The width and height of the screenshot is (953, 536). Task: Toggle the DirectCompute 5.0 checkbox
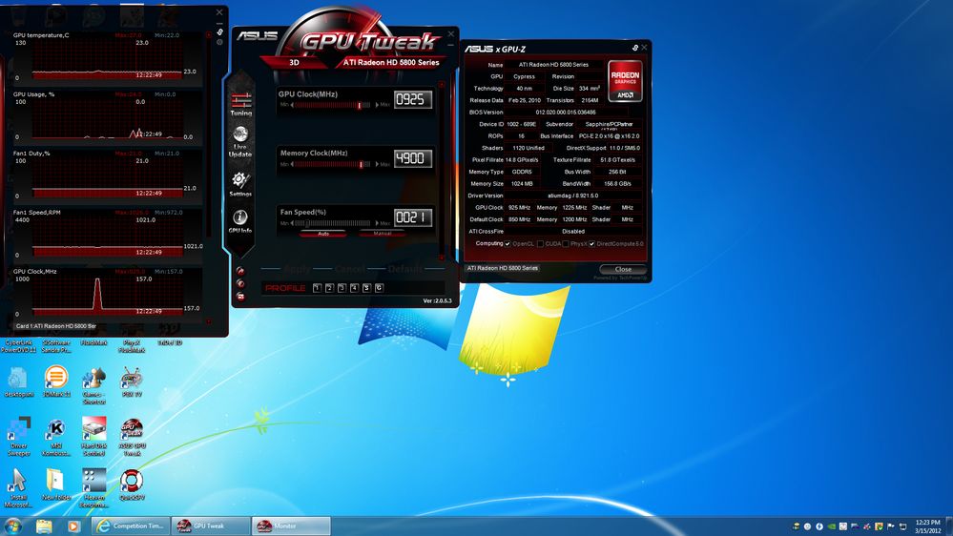click(591, 244)
